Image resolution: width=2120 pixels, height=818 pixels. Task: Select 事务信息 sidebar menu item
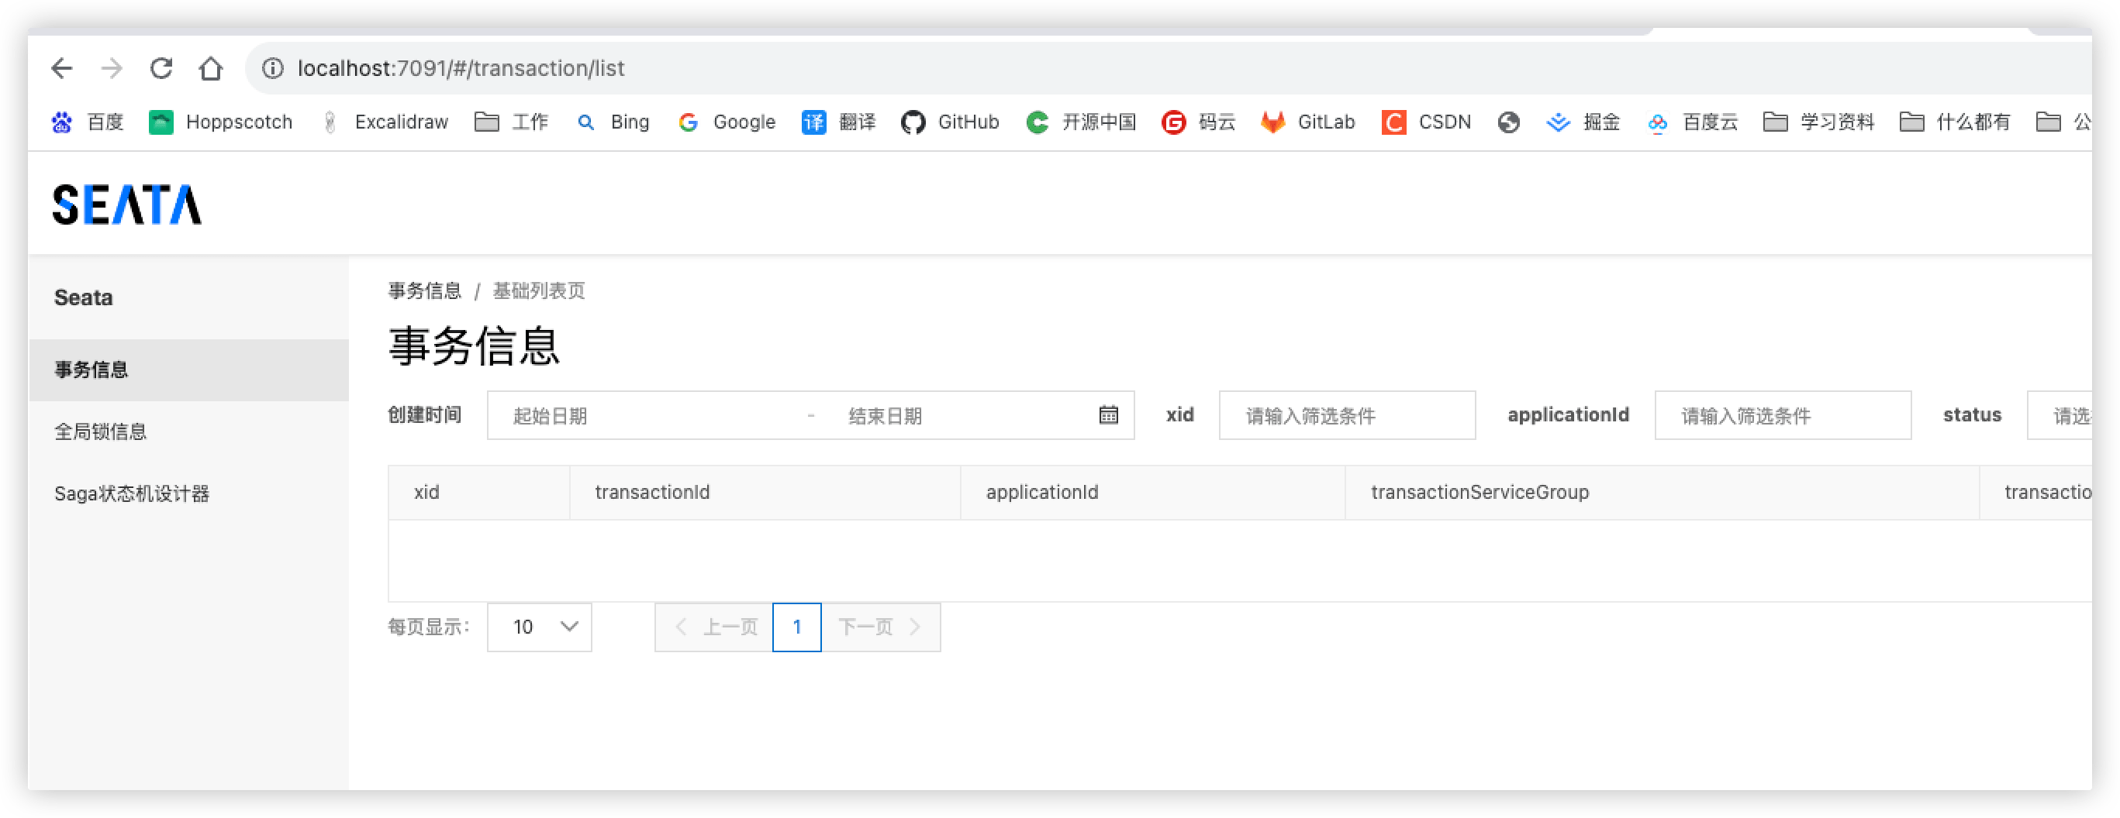pos(91,370)
